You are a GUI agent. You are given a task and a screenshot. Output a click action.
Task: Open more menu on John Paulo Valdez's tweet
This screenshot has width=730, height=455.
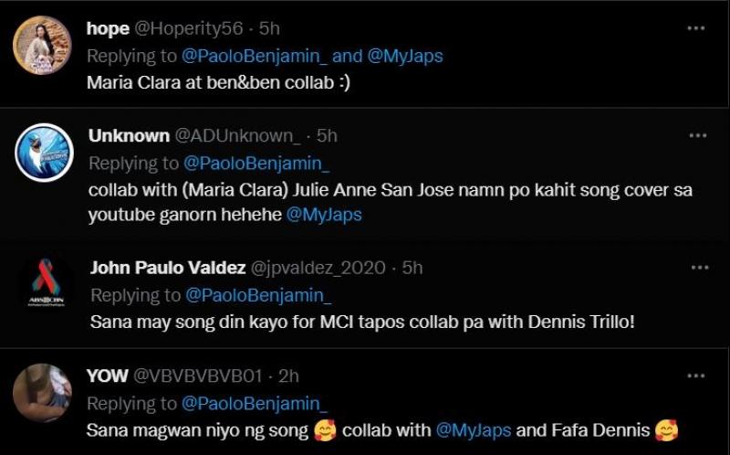(698, 268)
